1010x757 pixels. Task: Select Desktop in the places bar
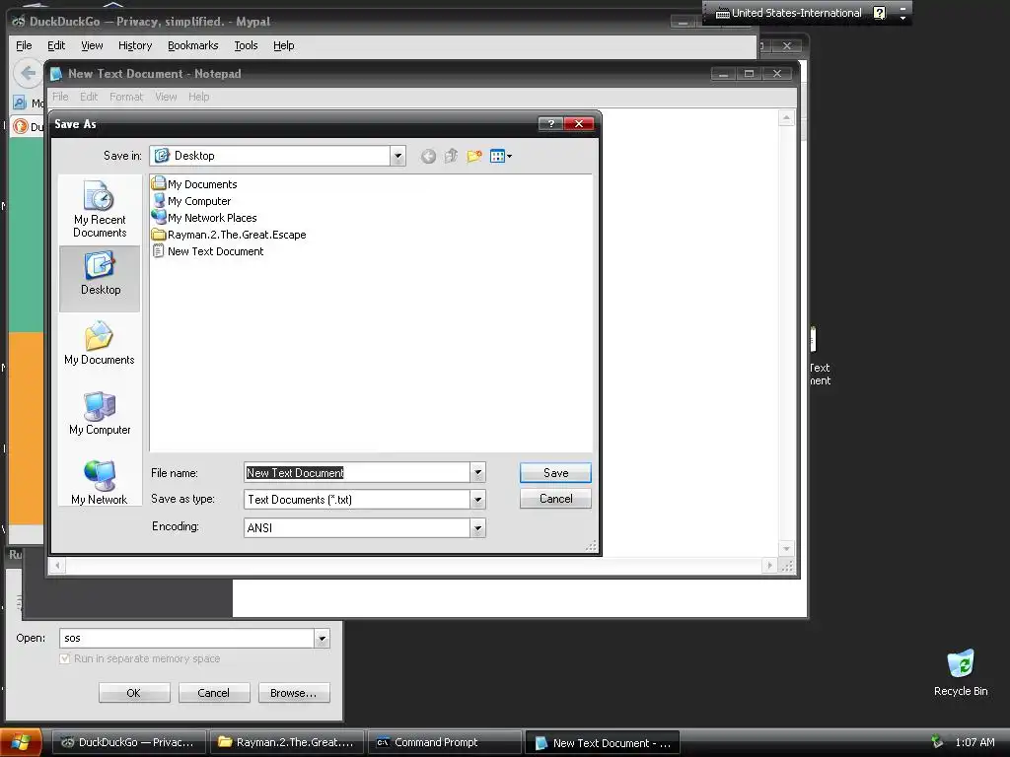100,278
